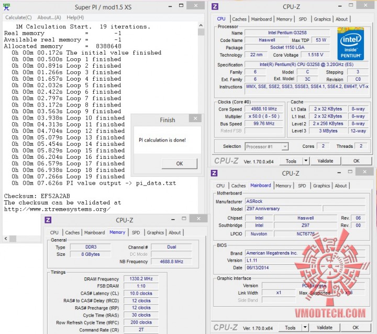
Task: Select About tab in Memory CPU-Z window
Action: pyautogui.click(x=174, y=233)
